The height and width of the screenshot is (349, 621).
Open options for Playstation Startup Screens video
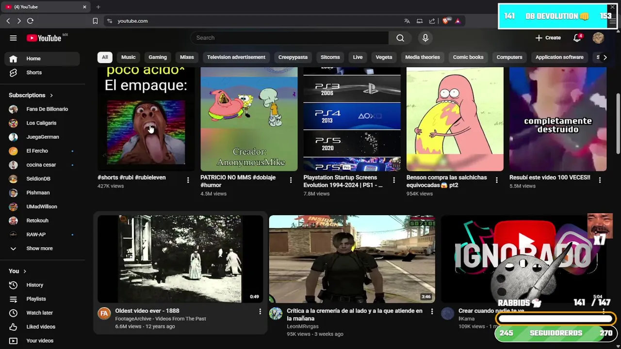[x=393, y=180]
